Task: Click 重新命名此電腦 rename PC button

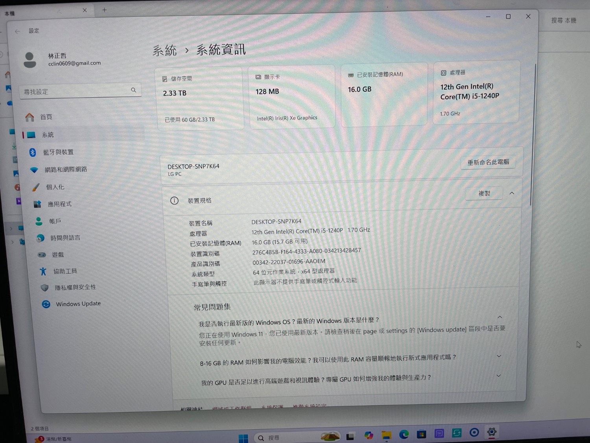Action: click(488, 162)
